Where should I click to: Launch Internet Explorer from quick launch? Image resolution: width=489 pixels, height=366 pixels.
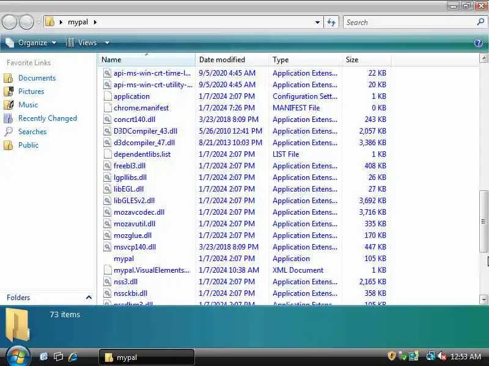pos(73,357)
